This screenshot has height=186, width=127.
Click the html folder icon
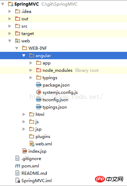pyautogui.click(x=32, y=114)
